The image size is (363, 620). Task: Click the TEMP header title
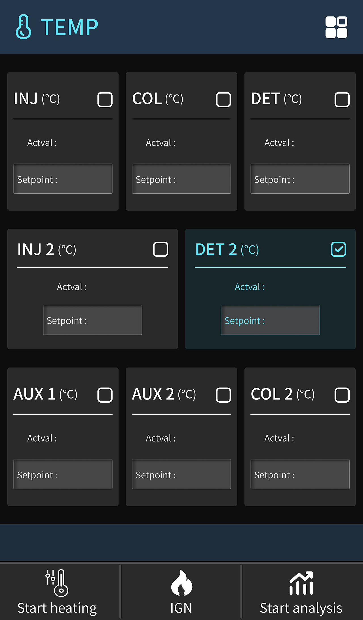pyautogui.click(x=69, y=27)
